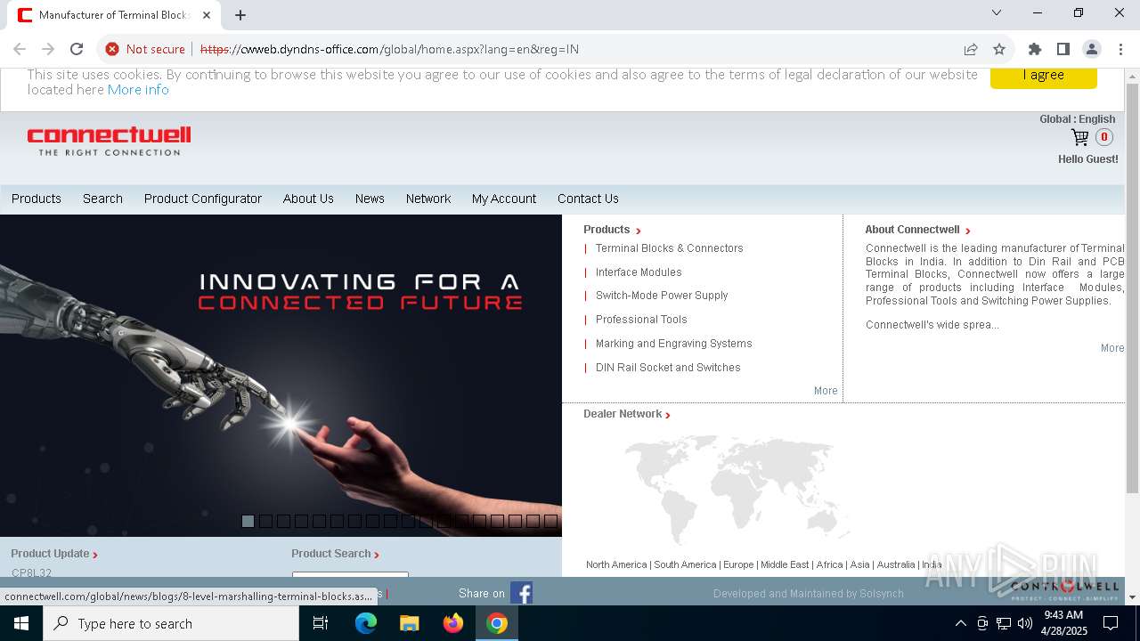Screen dimensions: 1140x641
Task: Open File Explorer from taskbar
Action: click(x=410, y=623)
